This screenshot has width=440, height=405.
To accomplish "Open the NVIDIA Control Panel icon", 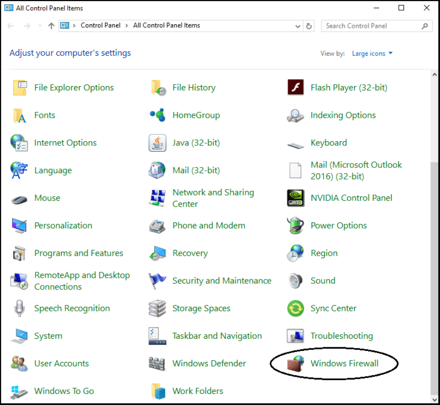I will (296, 198).
